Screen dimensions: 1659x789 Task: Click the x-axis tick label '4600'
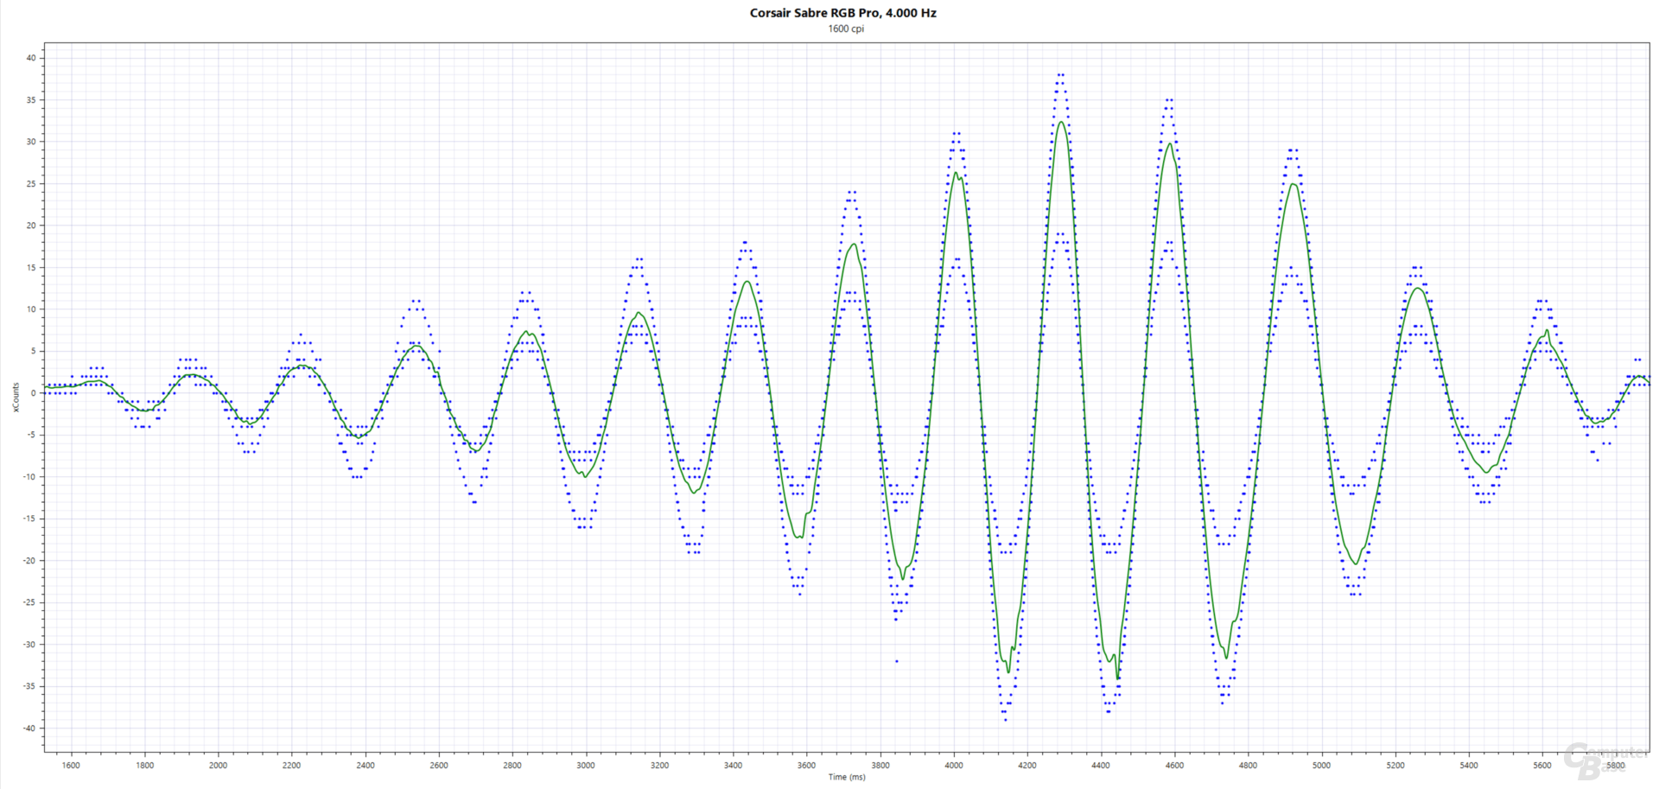[x=1174, y=765]
